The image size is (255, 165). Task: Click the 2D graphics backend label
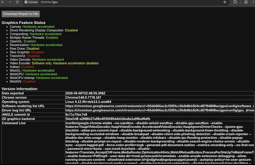[x=18, y=119]
